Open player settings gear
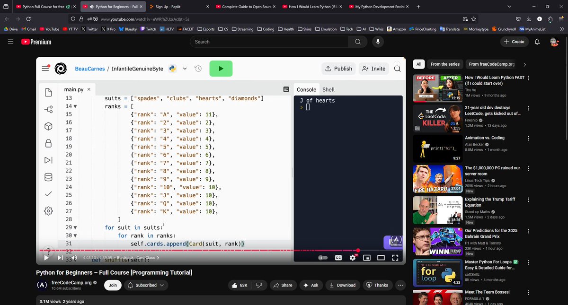The image size is (568, 305). pyautogui.click(x=353, y=258)
